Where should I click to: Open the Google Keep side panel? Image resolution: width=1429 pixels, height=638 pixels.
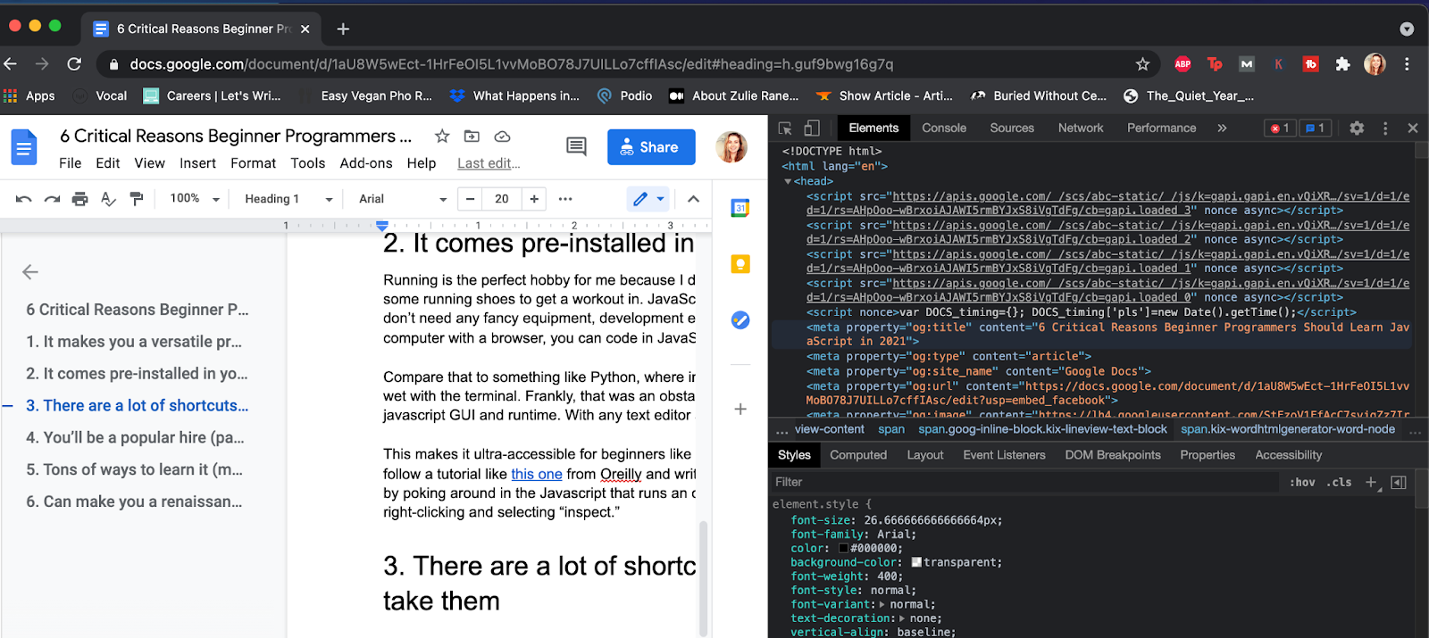(x=740, y=264)
